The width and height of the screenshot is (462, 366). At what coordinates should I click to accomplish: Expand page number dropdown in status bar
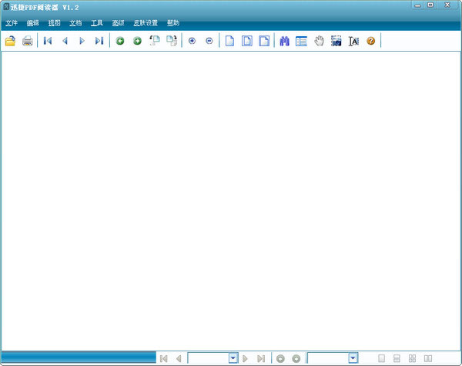tap(233, 358)
